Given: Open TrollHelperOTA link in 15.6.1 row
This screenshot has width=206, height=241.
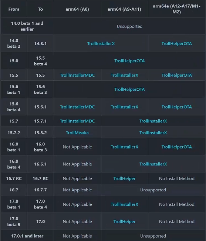Looking at the screenshot, I should coord(176,107).
